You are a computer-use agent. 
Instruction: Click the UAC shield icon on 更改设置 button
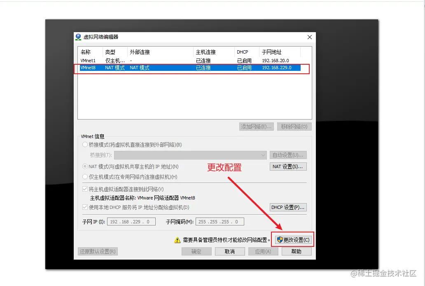[x=280, y=239]
